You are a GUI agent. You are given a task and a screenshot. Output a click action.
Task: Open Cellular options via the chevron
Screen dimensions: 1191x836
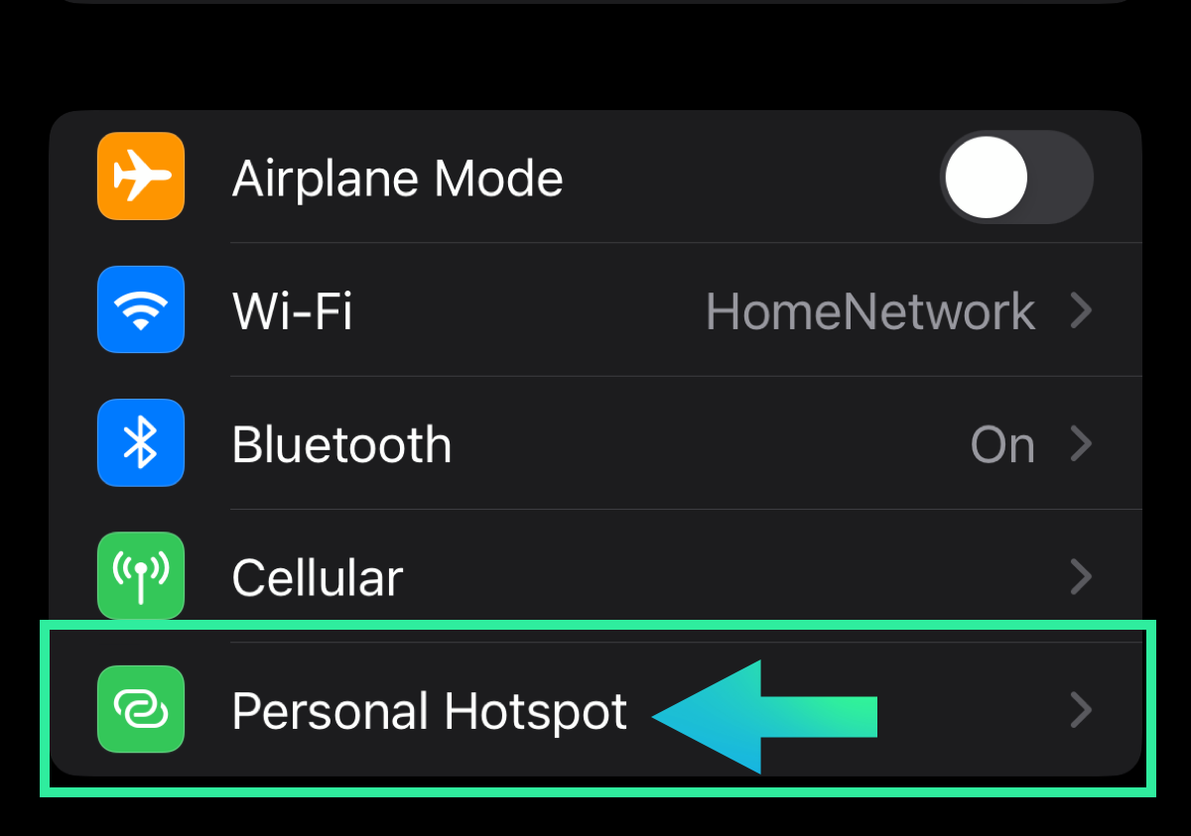click(1082, 576)
